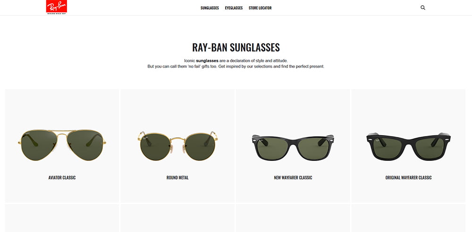Select the Original Wayfarer Classic sunglasses image
The image size is (472, 232).
408,146
